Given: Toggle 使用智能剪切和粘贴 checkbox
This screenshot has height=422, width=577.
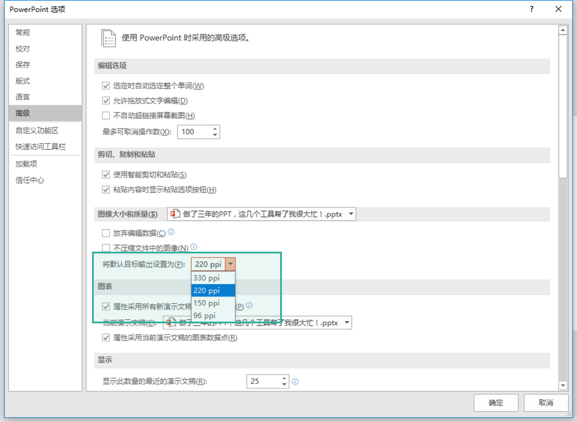Looking at the screenshot, I should click(106, 175).
